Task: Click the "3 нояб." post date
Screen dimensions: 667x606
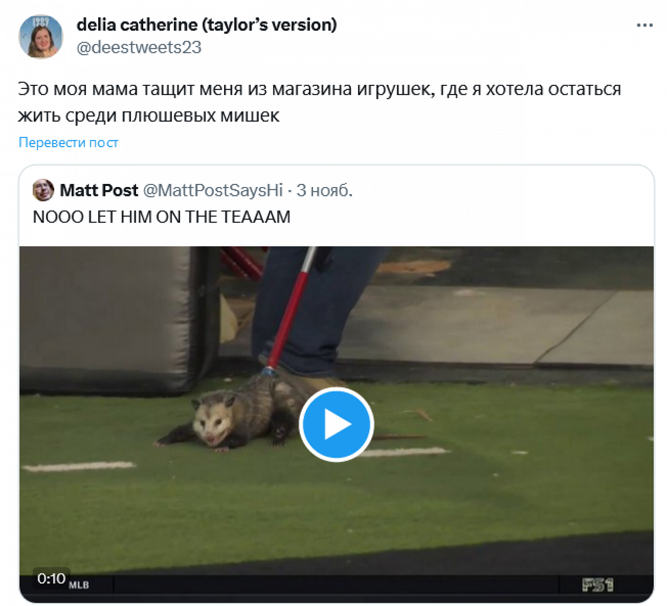Action: point(324,190)
